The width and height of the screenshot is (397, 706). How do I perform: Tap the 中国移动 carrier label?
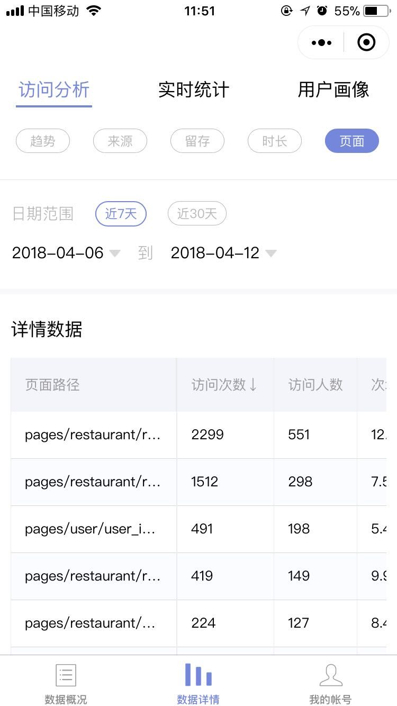point(53,11)
